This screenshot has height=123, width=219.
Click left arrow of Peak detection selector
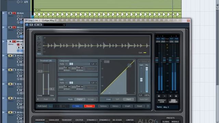pos(38,99)
